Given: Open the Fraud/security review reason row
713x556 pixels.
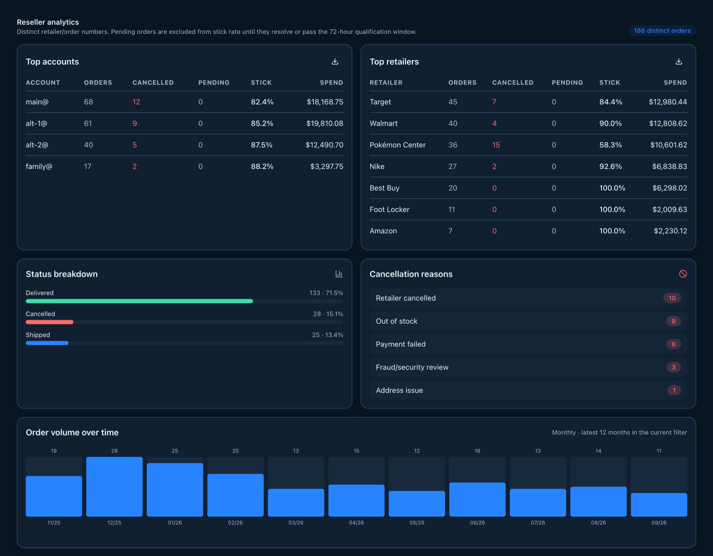Looking at the screenshot, I should point(528,367).
